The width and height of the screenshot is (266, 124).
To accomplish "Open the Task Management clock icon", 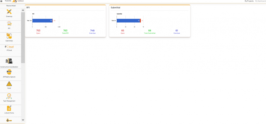I will [x=9, y=96].
